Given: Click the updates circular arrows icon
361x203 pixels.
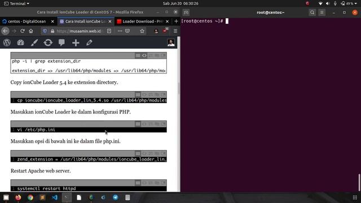Looking at the screenshot, I should [48, 43].
